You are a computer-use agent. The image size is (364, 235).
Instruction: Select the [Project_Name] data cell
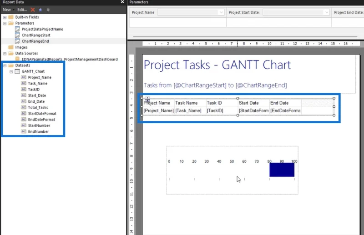[158, 110]
